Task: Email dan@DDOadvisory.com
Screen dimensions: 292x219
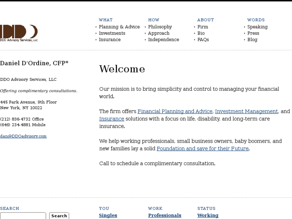Action: [x=23, y=136]
